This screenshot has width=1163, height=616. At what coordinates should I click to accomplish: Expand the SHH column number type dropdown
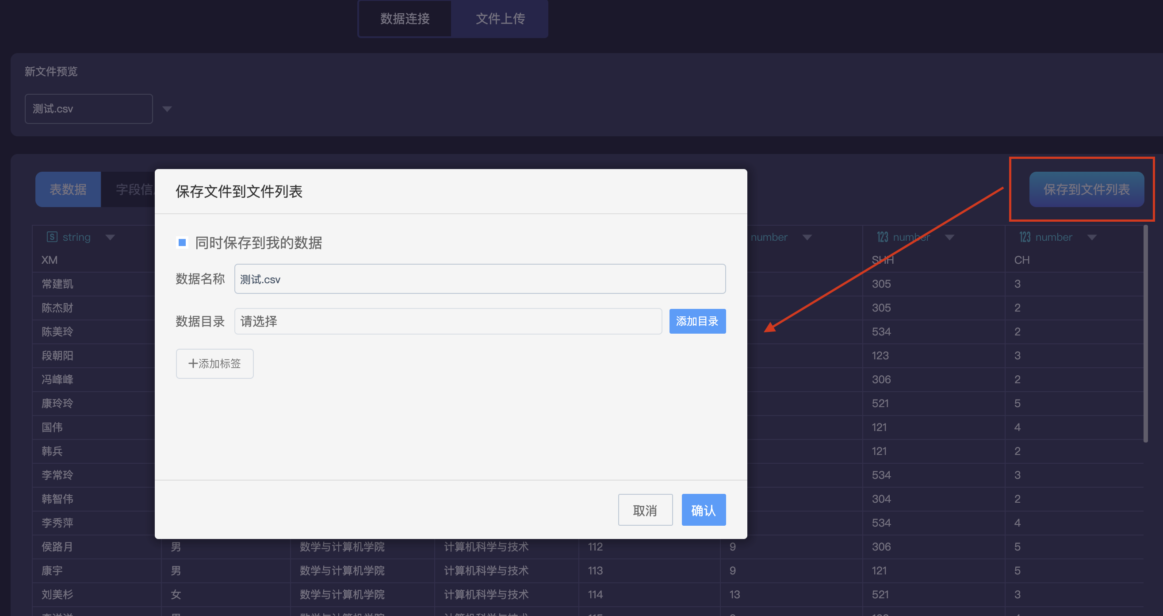tap(949, 237)
